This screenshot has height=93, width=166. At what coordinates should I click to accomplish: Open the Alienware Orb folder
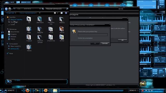tap(51, 21)
